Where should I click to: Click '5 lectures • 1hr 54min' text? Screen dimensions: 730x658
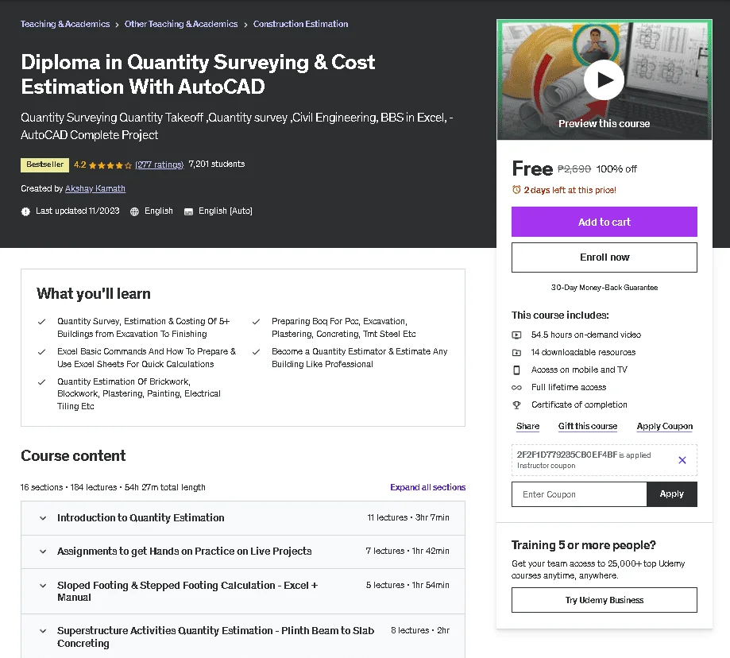click(x=407, y=585)
